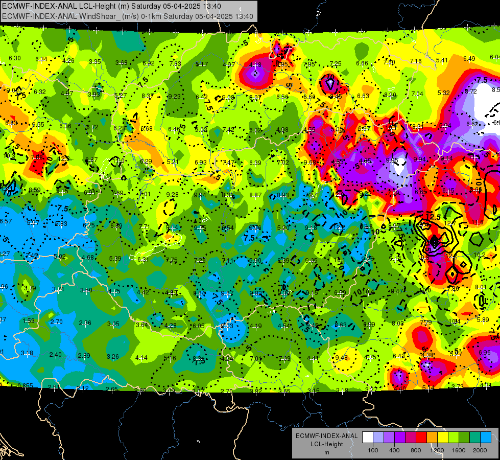Image resolution: width=500 pixels, height=460 pixels.
Task: Click the grid value 5.17
Action: (202, 64)
